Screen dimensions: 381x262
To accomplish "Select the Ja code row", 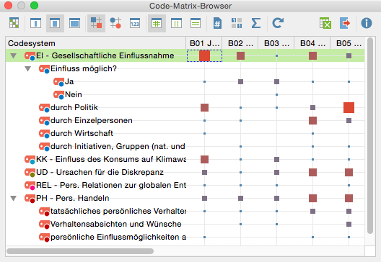I will pos(69,81).
